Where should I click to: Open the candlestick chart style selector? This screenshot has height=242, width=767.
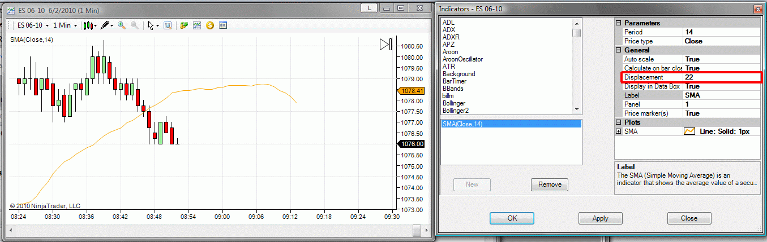pos(89,25)
